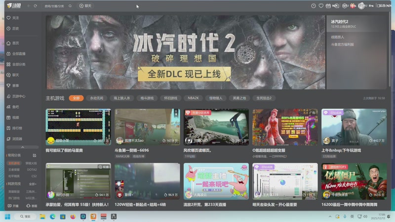
Task: Click 开播 start streaming at sidebar bottom
Action: [x=13, y=206]
